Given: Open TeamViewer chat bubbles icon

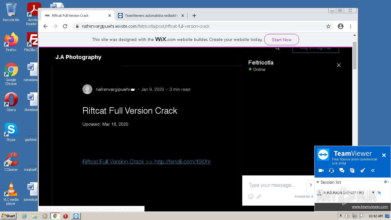Looking at the screenshot, I should coord(342,170).
